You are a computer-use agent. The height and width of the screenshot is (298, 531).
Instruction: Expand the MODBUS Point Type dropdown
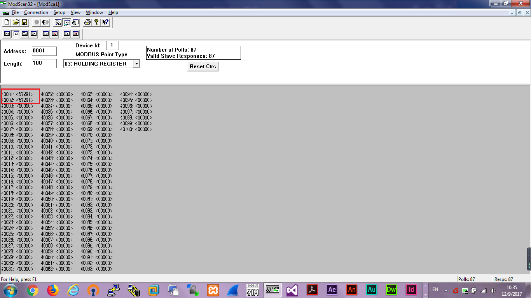pos(136,64)
